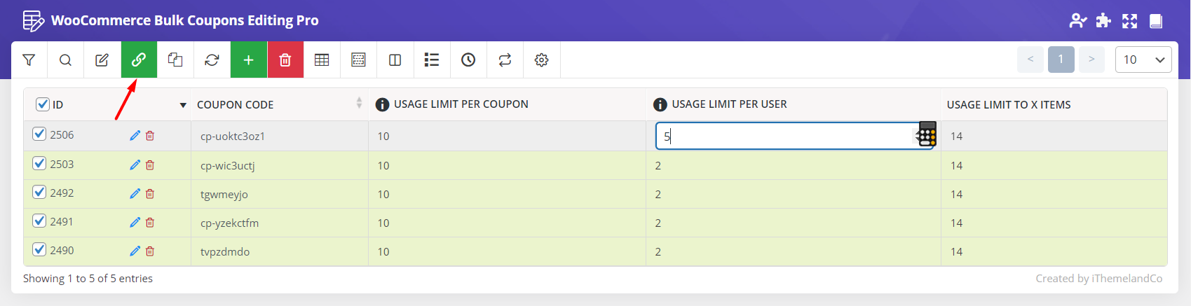Open the settings gear icon
The width and height of the screenshot is (1191, 306).
tap(541, 60)
